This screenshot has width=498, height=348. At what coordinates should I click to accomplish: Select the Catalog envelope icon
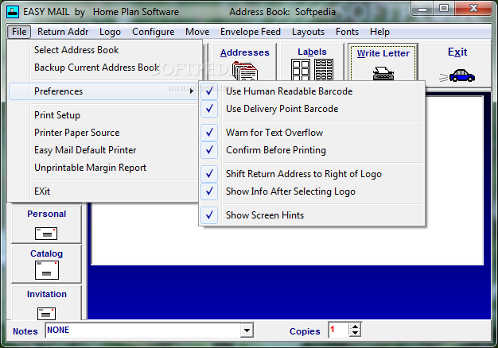47,270
